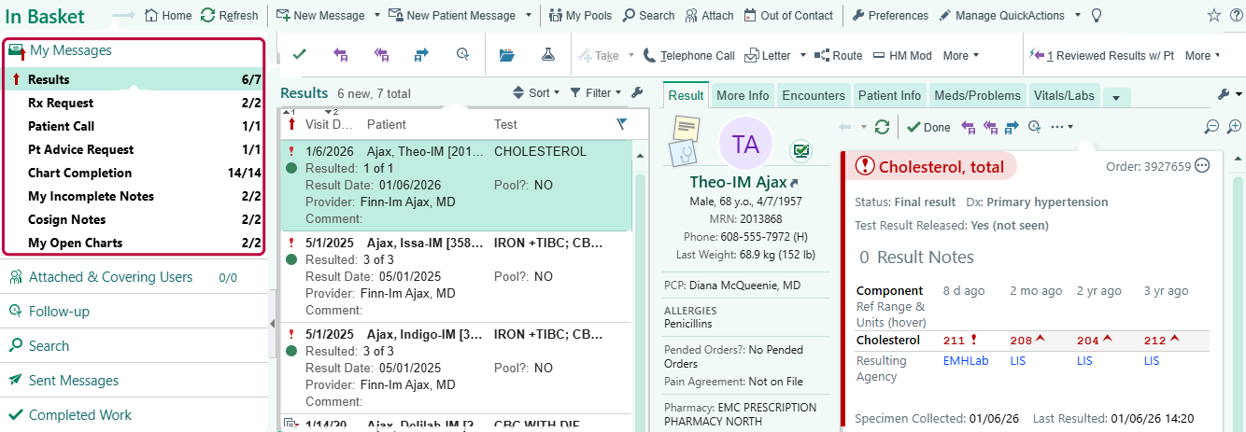Switch to the Patient Info tab
The image size is (1246, 432).
tap(889, 95)
